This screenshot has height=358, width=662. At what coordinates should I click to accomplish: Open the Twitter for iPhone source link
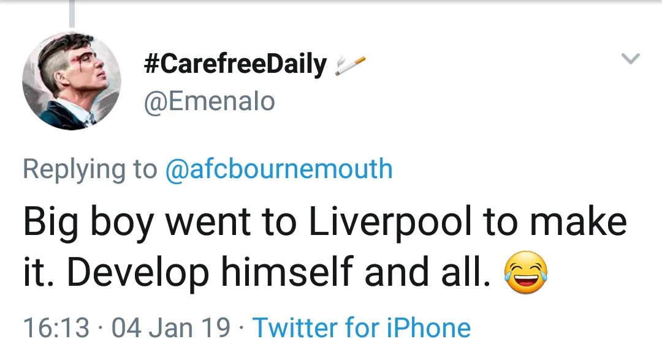click(362, 328)
